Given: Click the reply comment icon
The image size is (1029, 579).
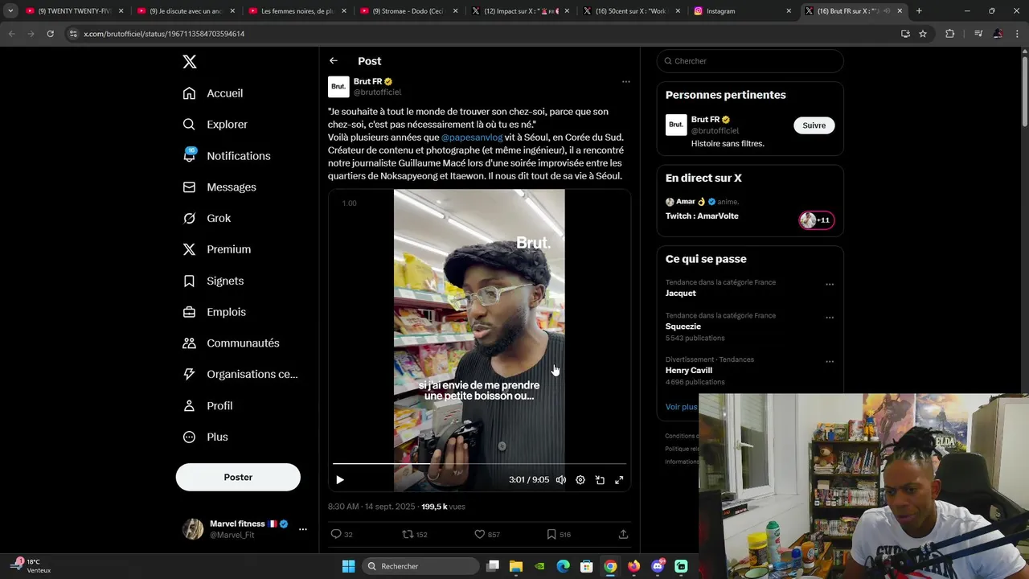Looking at the screenshot, I should [x=336, y=534].
